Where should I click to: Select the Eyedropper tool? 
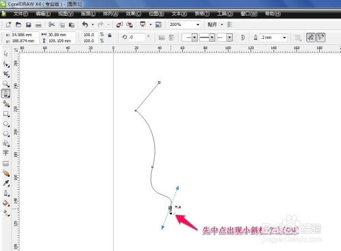tap(5, 183)
